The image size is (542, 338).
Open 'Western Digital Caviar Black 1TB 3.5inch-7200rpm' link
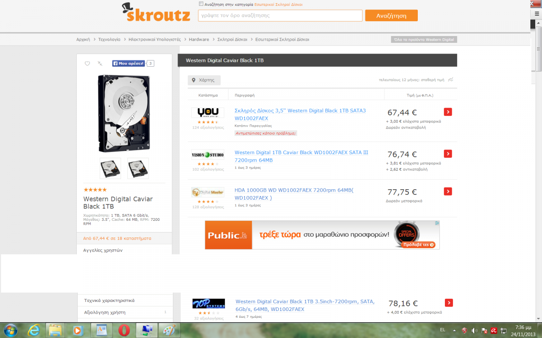[x=305, y=306]
